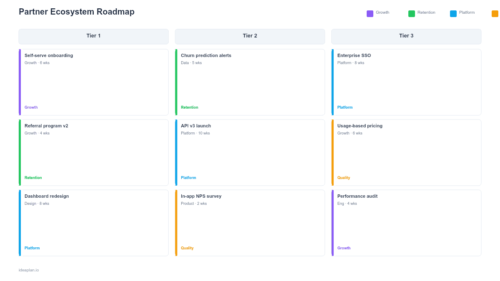Select the Tier 1 column header
This screenshot has height=281, width=500.
pos(93,36)
